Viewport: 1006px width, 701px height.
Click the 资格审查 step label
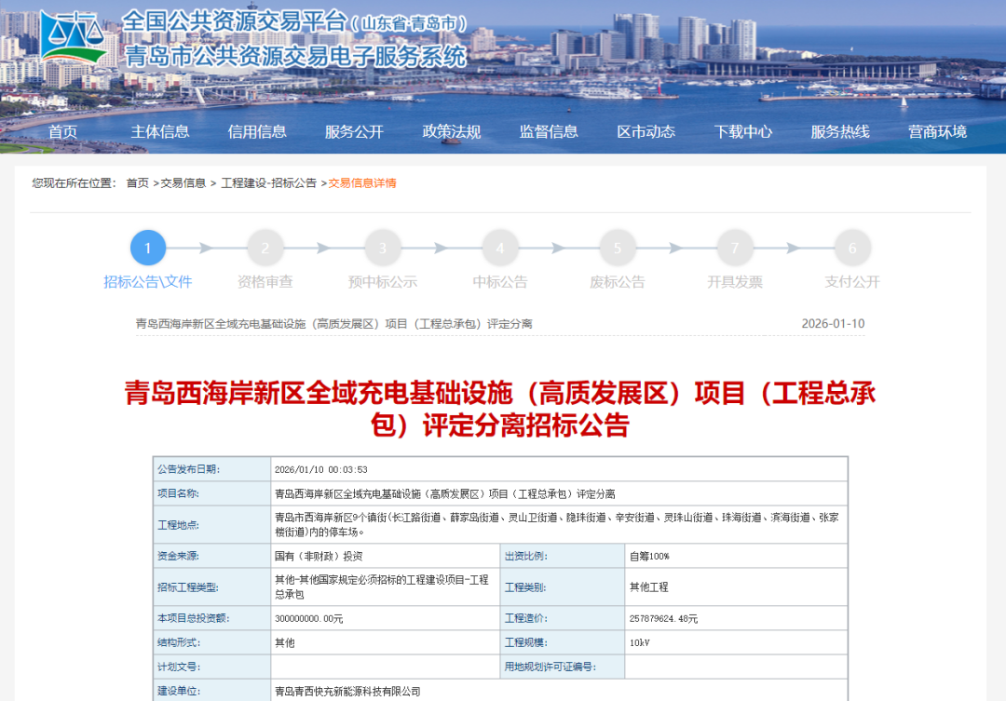tap(265, 282)
